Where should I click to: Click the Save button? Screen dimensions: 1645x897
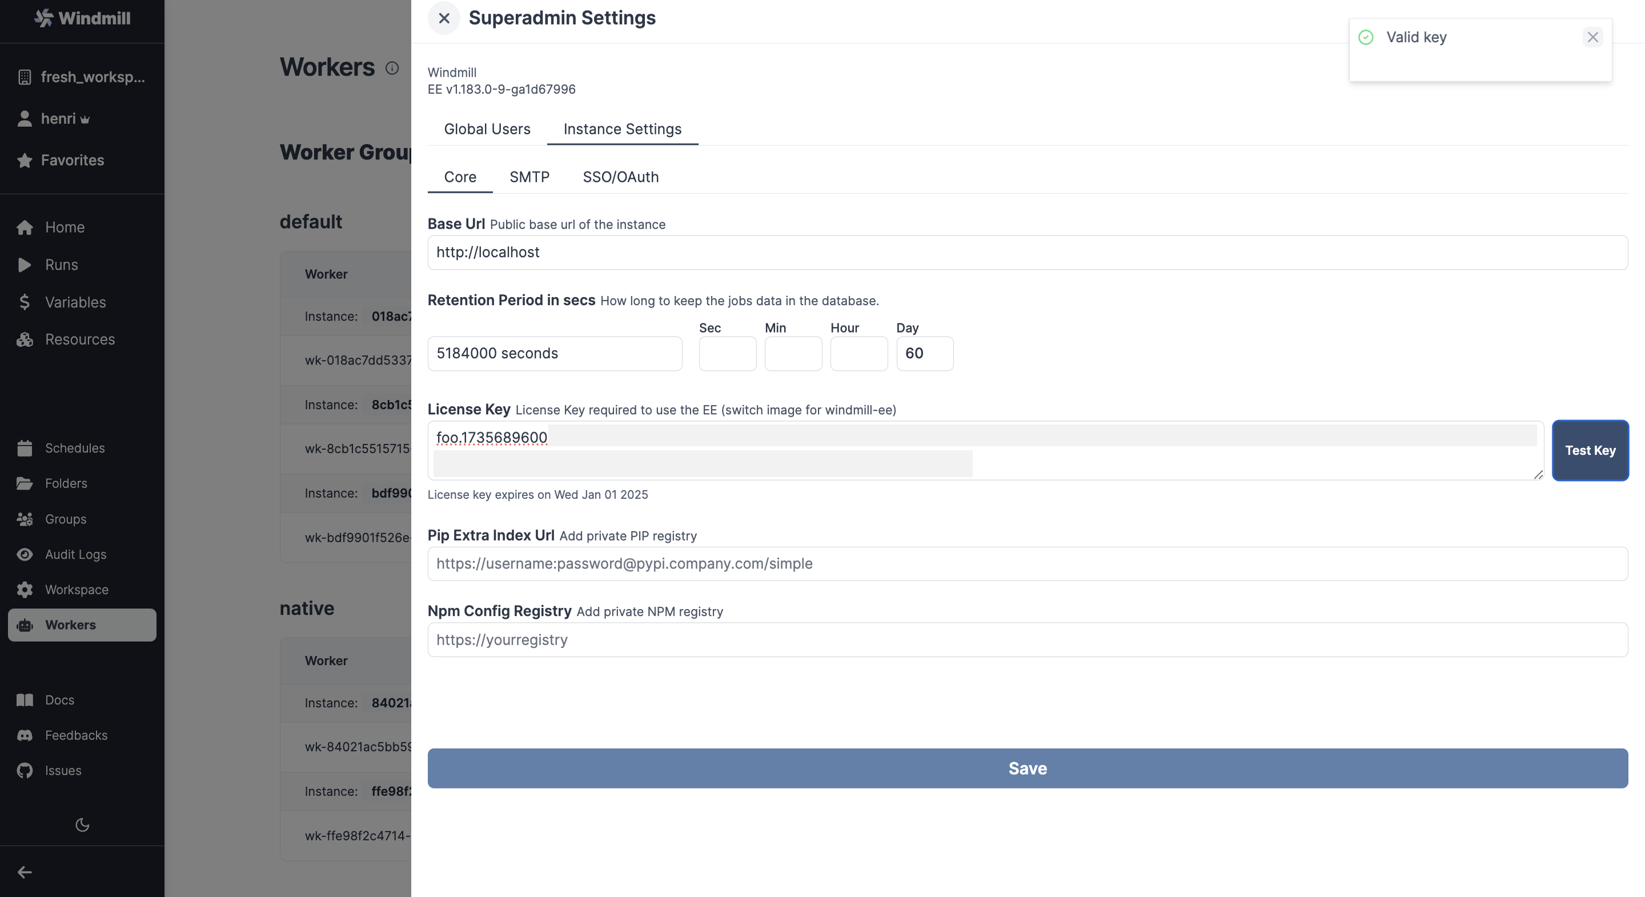(x=1027, y=768)
